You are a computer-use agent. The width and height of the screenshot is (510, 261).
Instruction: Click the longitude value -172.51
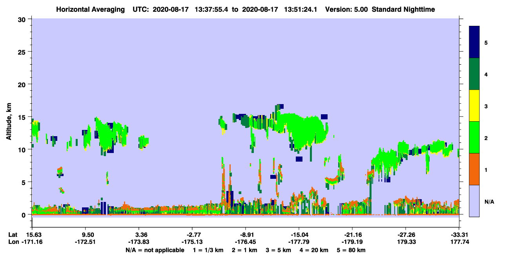click(x=86, y=242)
